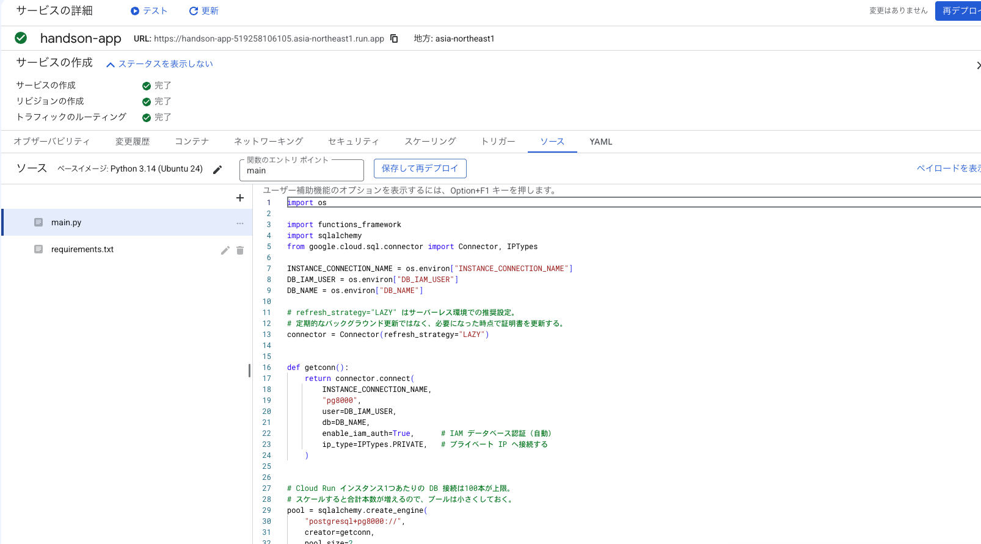Image resolution: width=981 pixels, height=544 pixels.
Task: Switch to the ネットワーキング tab
Action: point(269,141)
